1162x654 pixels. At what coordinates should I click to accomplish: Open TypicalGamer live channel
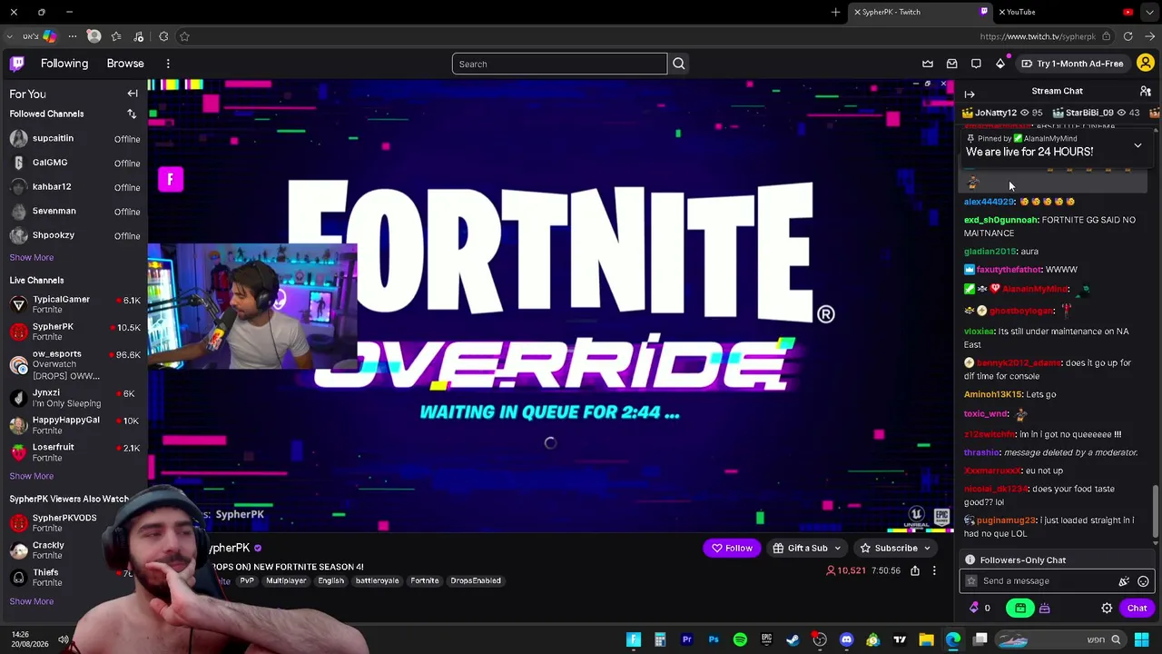74,304
